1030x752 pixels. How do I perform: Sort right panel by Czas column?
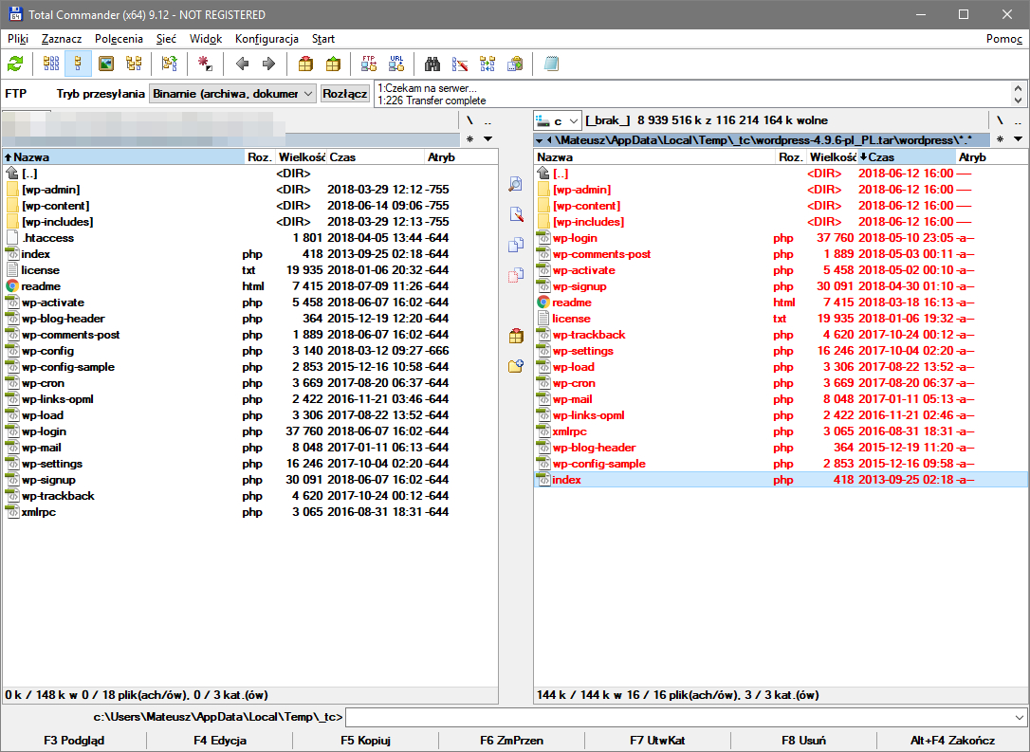pos(907,157)
